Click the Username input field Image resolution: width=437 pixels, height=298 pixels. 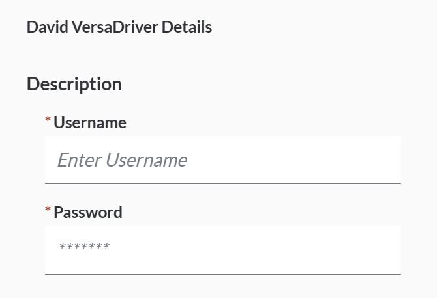point(222,160)
